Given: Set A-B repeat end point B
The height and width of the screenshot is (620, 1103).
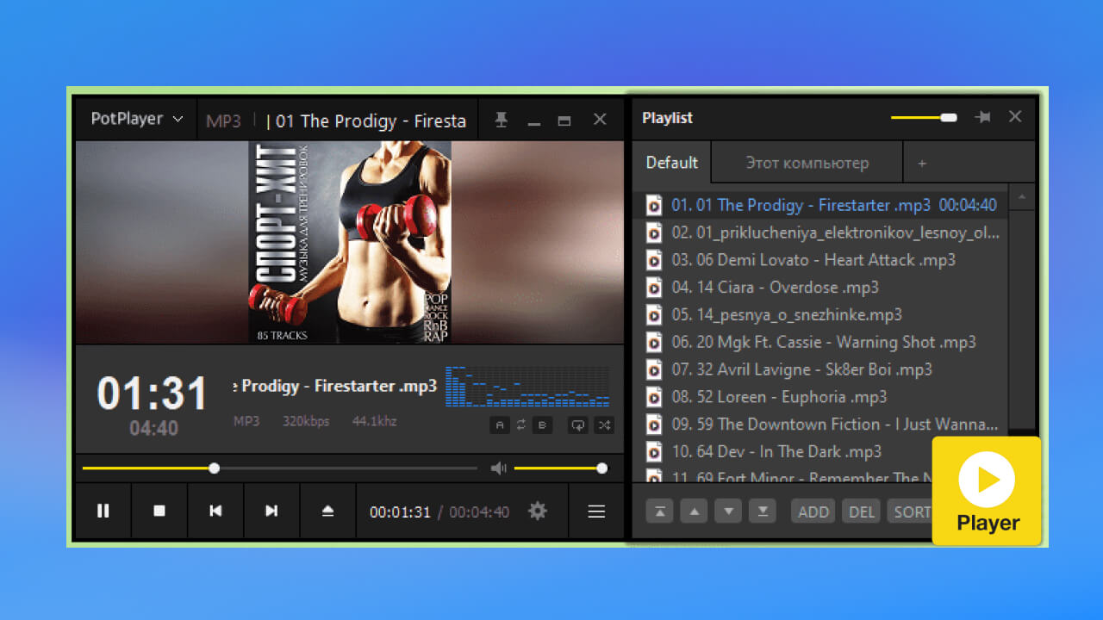Looking at the screenshot, I should pyautogui.click(x=543, y=425).
